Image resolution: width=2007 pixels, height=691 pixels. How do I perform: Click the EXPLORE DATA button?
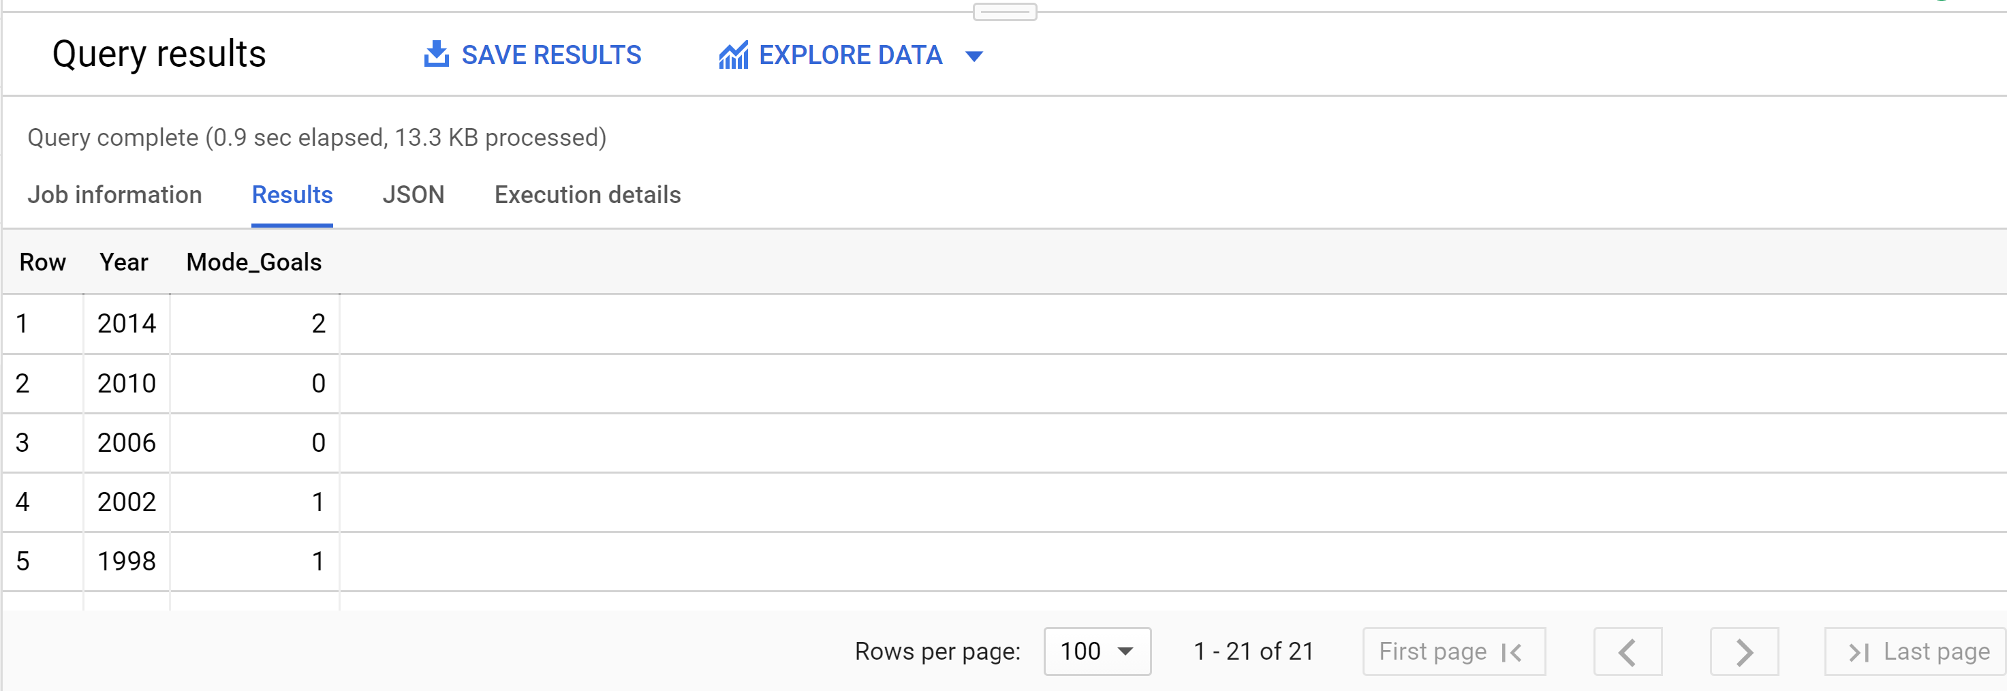(x=851, y=55)
